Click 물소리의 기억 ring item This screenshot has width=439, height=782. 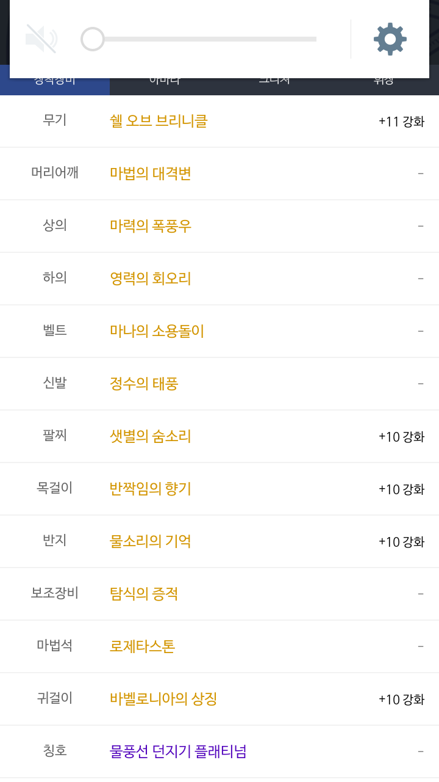(151, 541)
